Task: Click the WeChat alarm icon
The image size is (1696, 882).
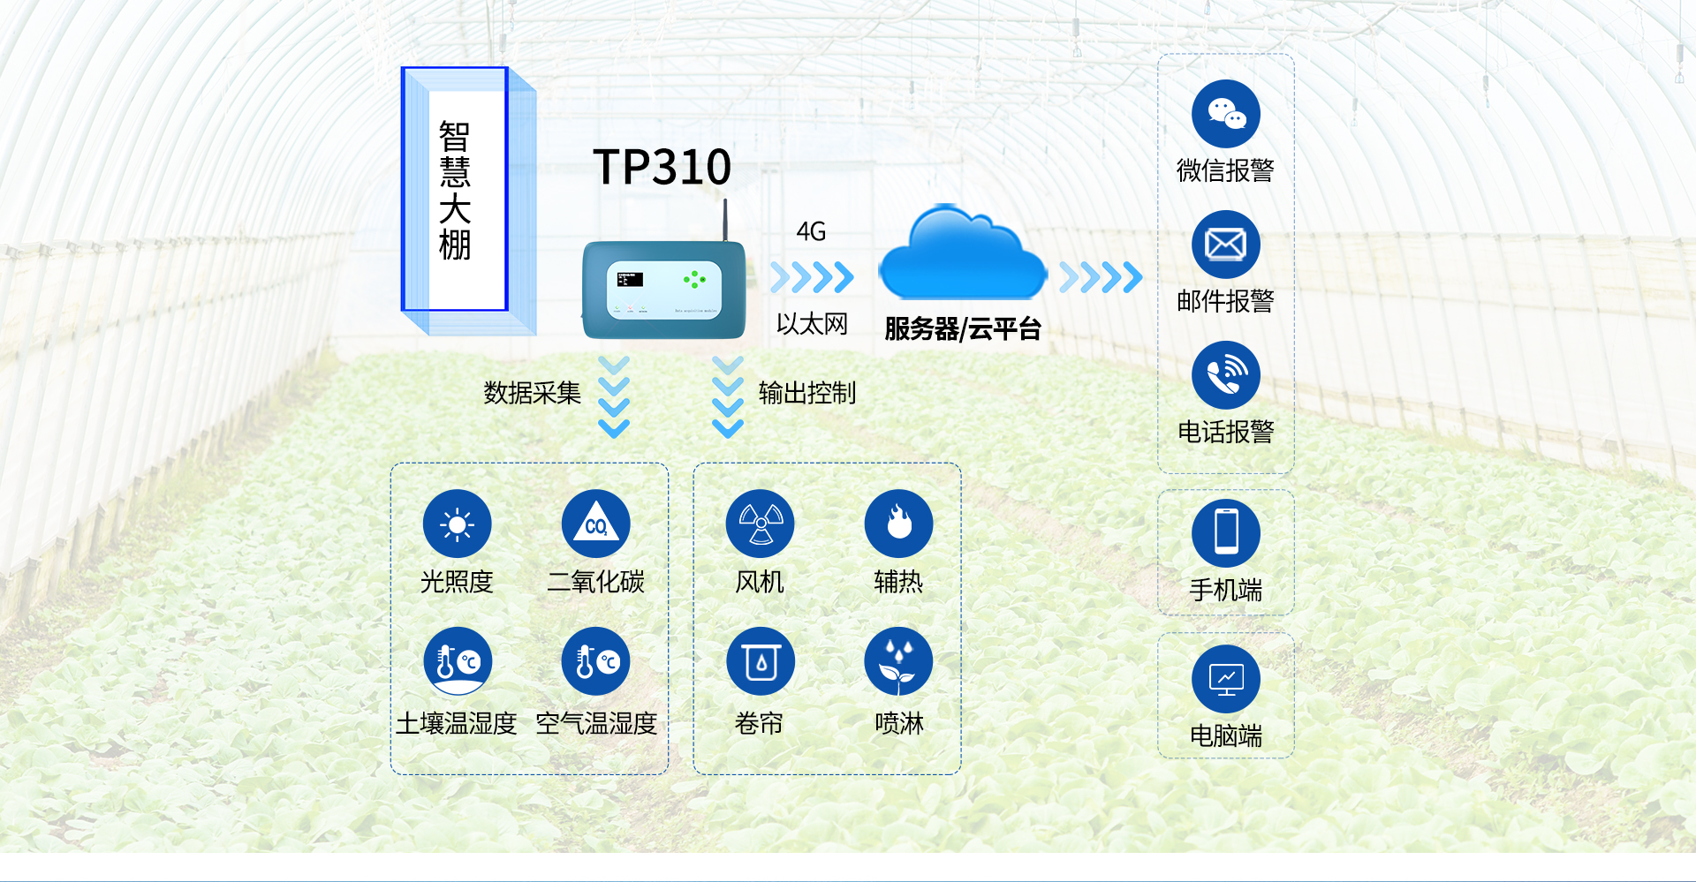Action: 1225,114
